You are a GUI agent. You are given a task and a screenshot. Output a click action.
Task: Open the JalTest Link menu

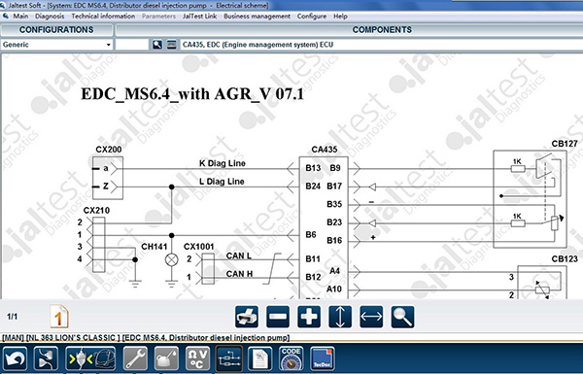pos(199,17)
